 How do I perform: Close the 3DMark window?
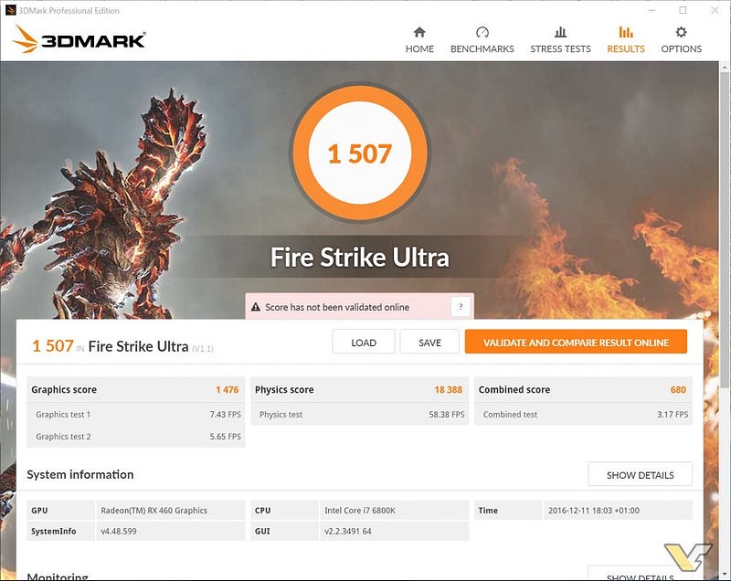[715, 10]
